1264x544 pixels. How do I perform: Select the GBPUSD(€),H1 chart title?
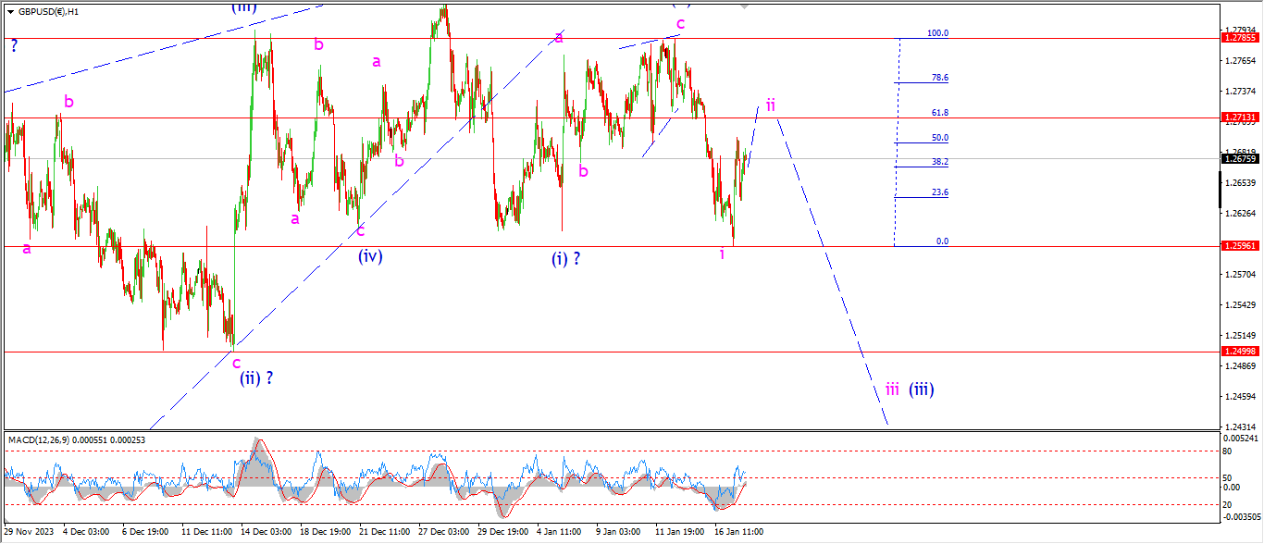[48, 12]
